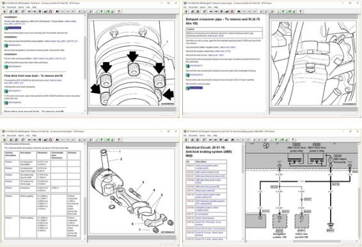Open the Document menu in Electrical Circuit window

coord(193,135)
